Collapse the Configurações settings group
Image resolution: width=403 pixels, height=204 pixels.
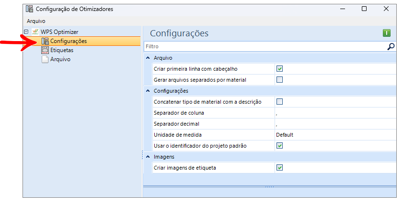click(148, 91)
